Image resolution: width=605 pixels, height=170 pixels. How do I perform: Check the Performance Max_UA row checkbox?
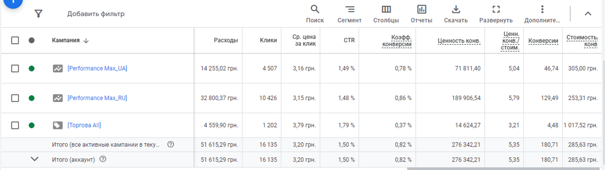tap(15, 68)
